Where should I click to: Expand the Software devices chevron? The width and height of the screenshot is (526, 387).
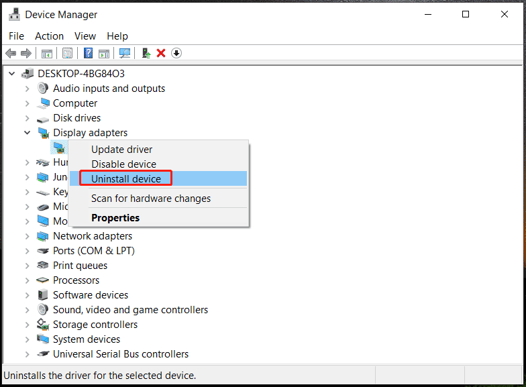click(x=28, y=295)
